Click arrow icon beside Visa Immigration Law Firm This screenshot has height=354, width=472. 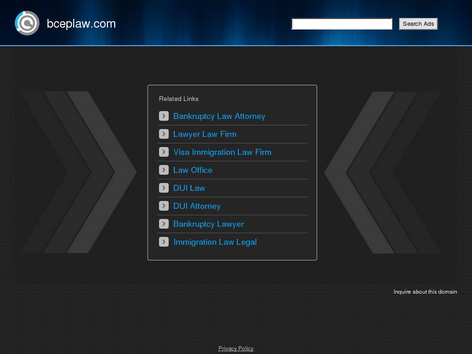pyautogui.click(x=164, y=152)
